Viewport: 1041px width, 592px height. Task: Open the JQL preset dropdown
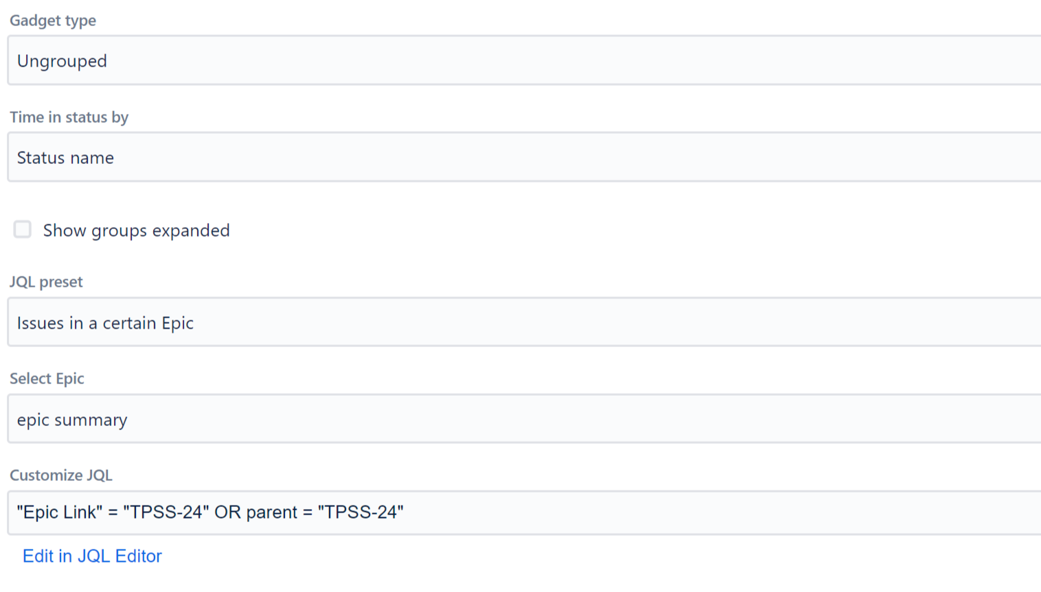coord(522,322)
